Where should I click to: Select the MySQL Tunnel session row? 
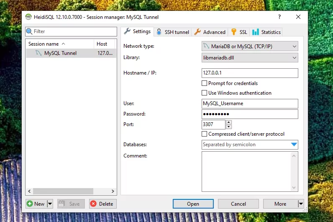pyautogui.click(x=71, y=53)
